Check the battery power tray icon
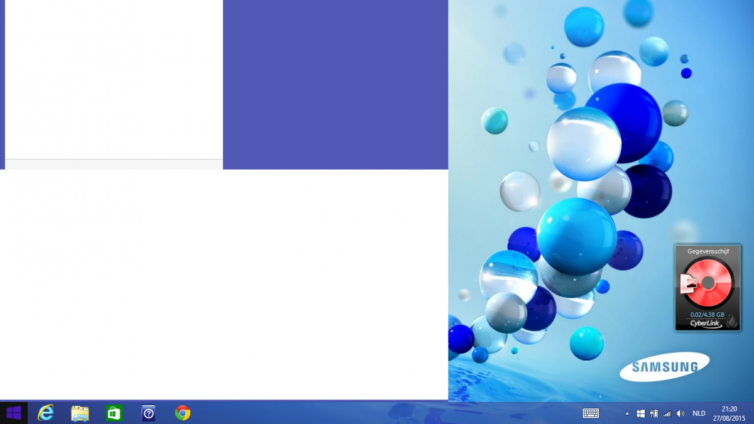The width and height of the screenshot is (754, 424). 654,414
